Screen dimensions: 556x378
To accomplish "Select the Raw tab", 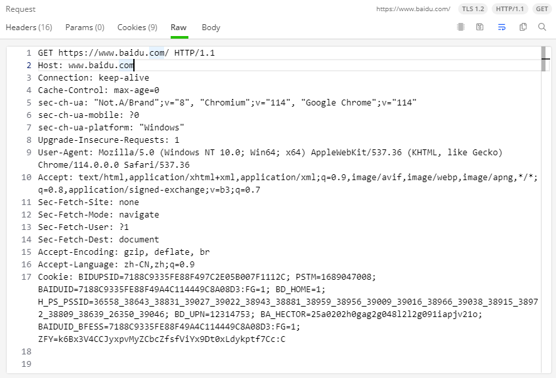I will pyautogui.click(x=179, y=28).
